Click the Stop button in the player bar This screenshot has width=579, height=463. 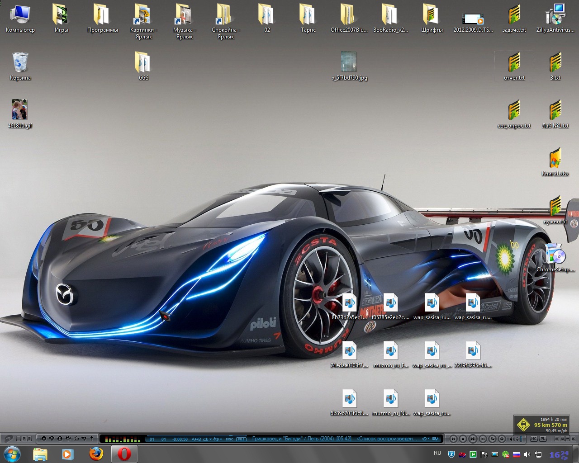[463, 439]
